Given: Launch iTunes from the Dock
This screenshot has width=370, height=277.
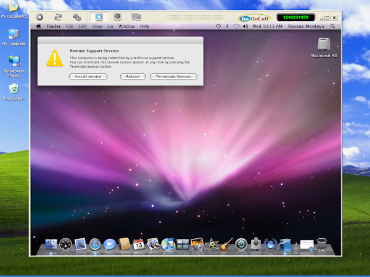Looking at the screenshot, I should (x=168, y=244).
